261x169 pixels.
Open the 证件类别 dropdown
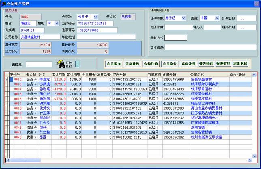(x=184, y=18)
